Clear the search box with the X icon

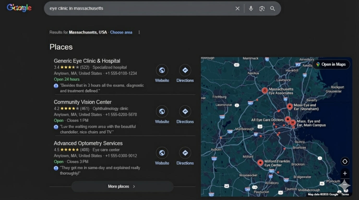[237, 9]
